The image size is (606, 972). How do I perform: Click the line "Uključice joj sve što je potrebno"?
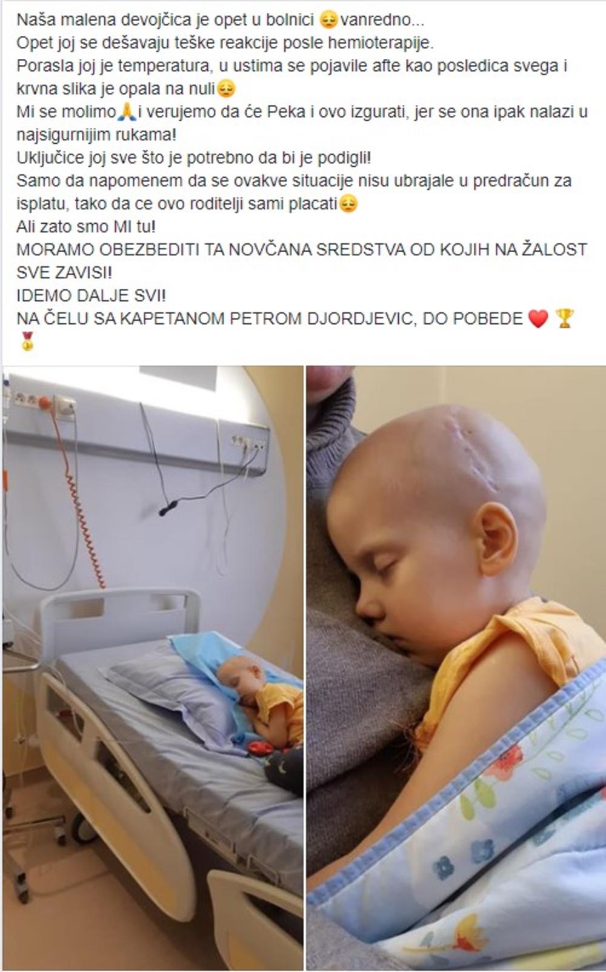click(193, 158)
